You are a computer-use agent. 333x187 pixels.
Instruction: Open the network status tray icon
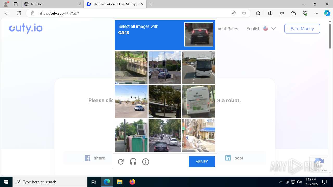coord(293,182)
